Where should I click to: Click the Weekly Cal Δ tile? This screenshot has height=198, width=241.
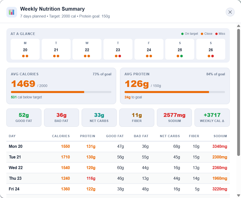[x=212, y=118]
